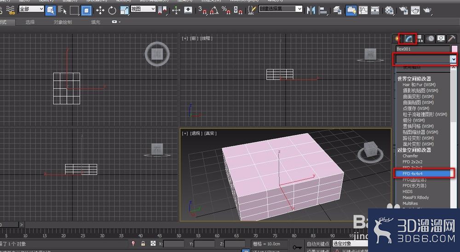This screenshot has width=460, height=252.
Task: Click the Box001 object name field
Action: click(x=423, y=49)
